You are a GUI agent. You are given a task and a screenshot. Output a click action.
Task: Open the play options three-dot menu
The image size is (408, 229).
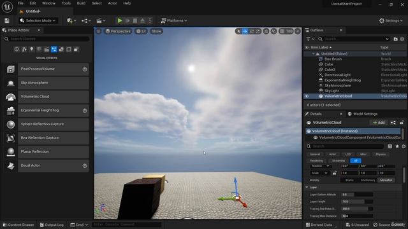point(150,20)
